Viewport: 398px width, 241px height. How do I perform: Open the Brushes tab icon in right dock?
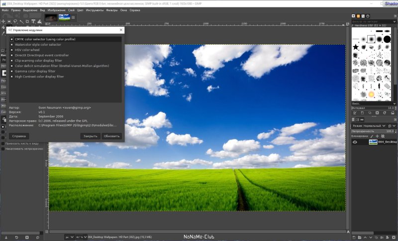pos(353,16)
